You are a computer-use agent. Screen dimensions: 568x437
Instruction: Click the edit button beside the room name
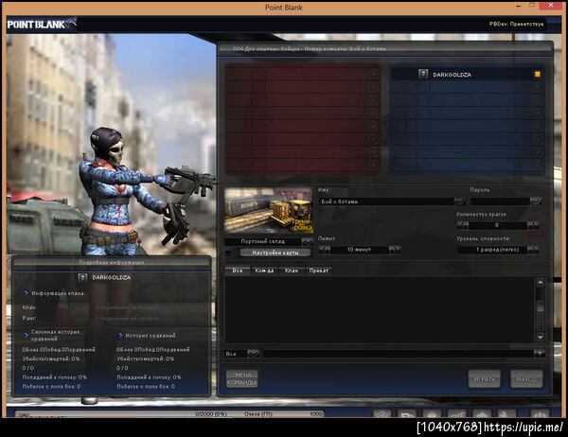(x=460, y=201)
